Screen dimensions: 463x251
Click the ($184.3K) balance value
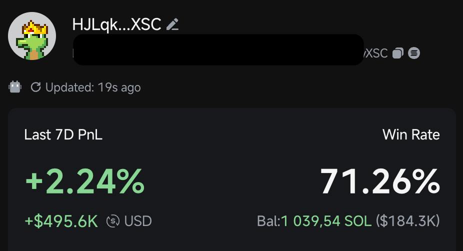tap(408, 221)
